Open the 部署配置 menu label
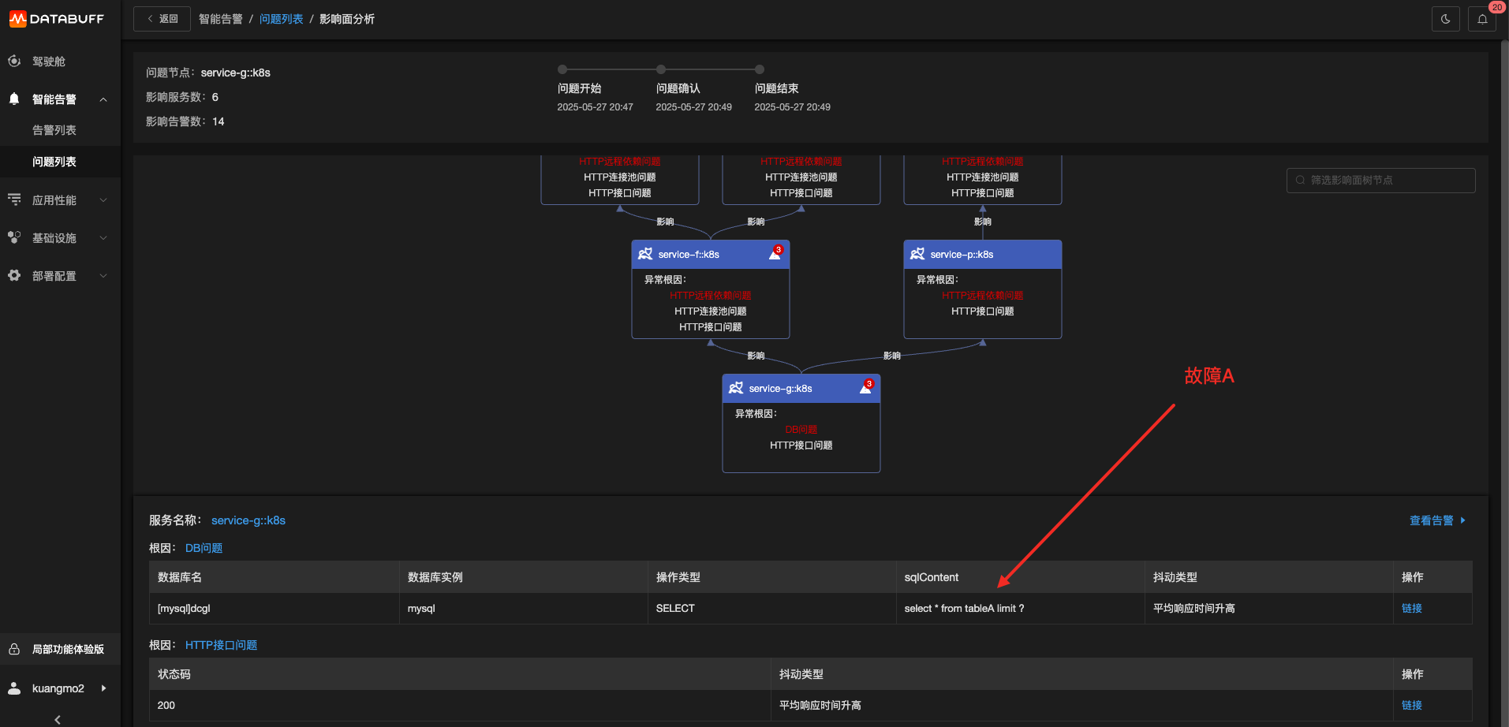 point(54,276)
